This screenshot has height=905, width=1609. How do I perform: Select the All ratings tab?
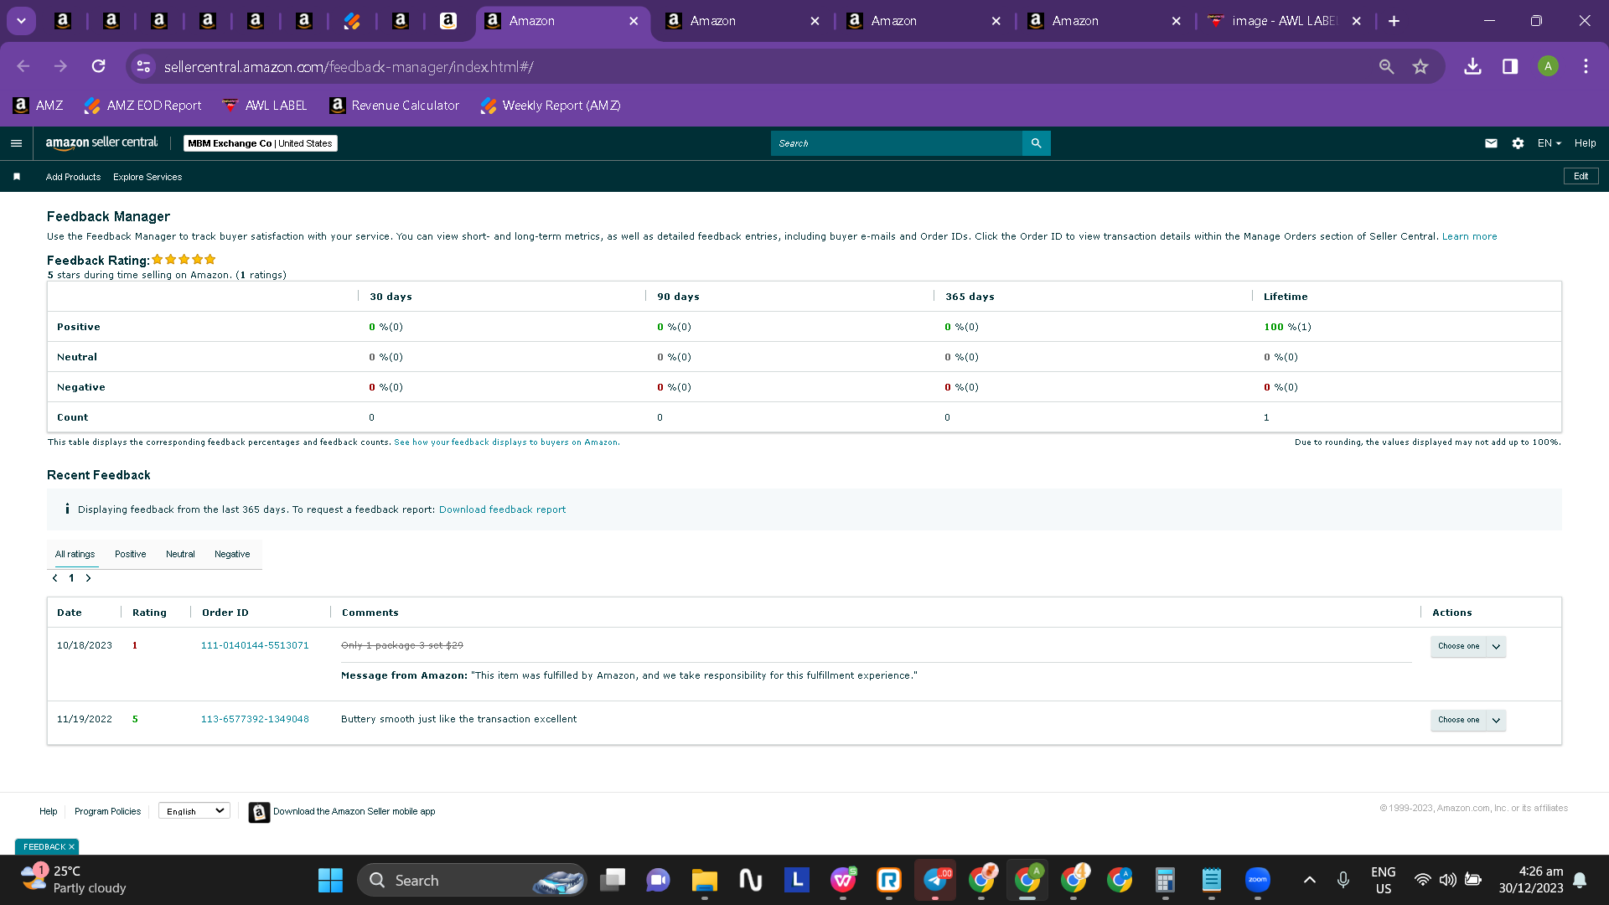point(75,554)
